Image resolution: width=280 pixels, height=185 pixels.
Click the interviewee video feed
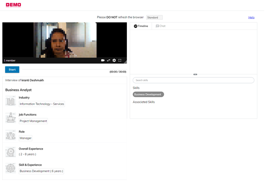pos(64,40)
